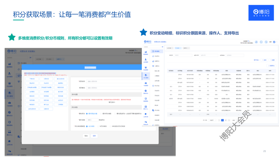279x157 pixels.
Task: Select 积分管理 icon in right screenshot sidebar
Action: [146, 75]
